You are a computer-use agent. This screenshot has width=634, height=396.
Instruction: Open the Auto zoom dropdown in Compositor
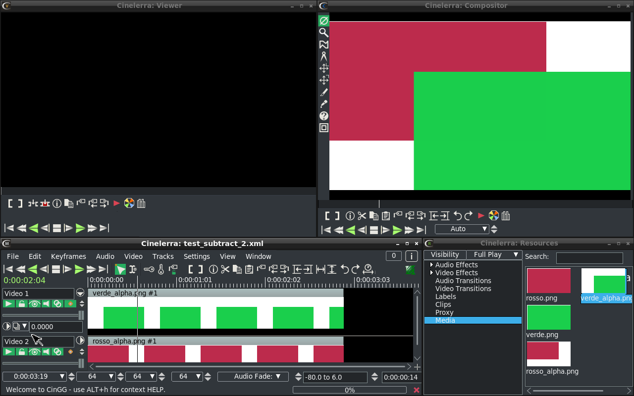(462, 229)
